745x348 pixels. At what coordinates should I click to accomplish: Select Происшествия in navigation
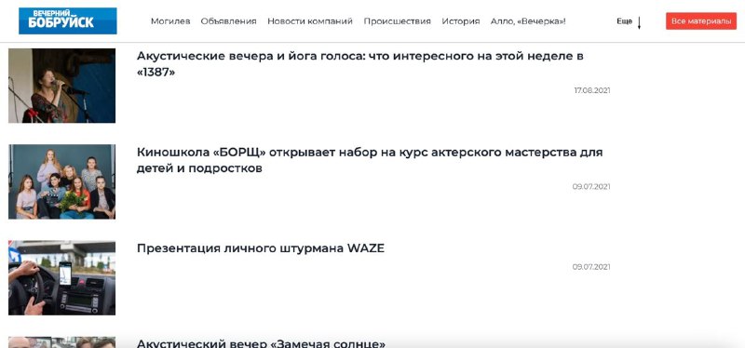pos(398,21)
